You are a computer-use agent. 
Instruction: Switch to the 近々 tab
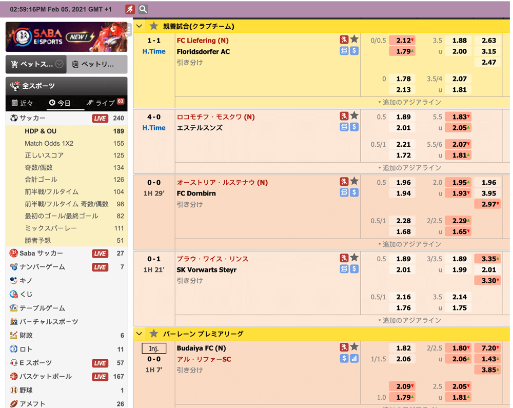pos(22,103)
